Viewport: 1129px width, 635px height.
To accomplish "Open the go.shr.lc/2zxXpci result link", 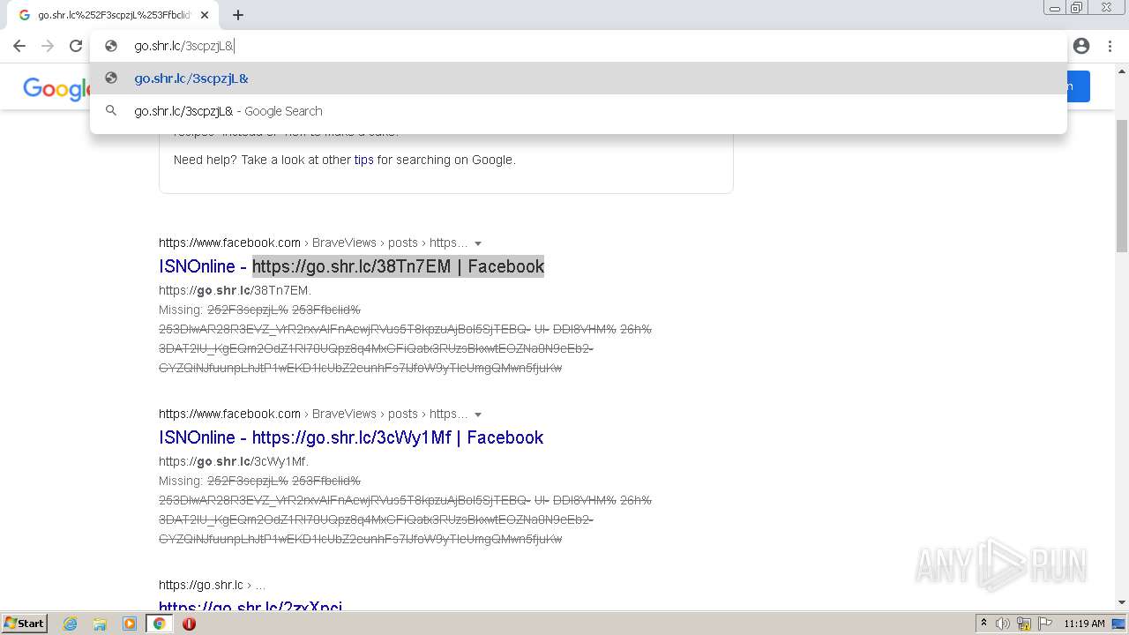I will coord(250,605).
